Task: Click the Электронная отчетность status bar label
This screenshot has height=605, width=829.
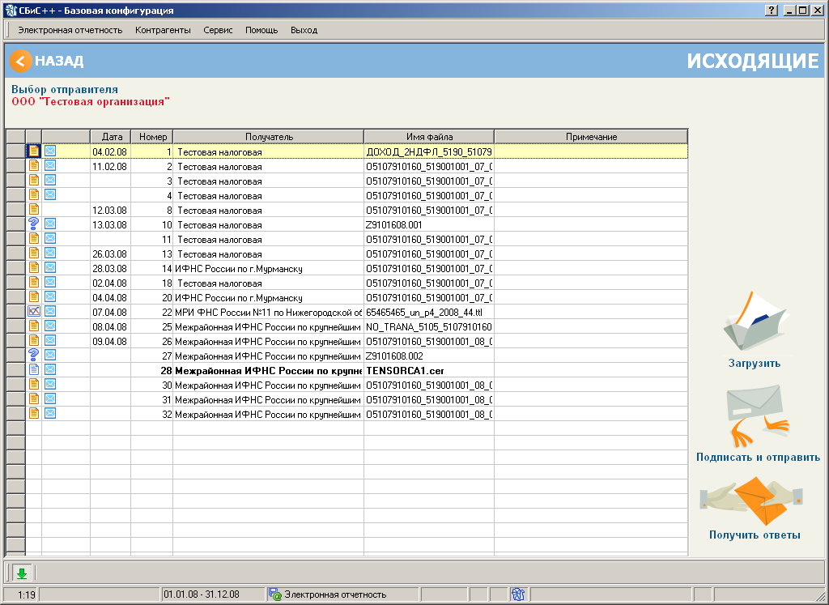Action: pos(335,594)
